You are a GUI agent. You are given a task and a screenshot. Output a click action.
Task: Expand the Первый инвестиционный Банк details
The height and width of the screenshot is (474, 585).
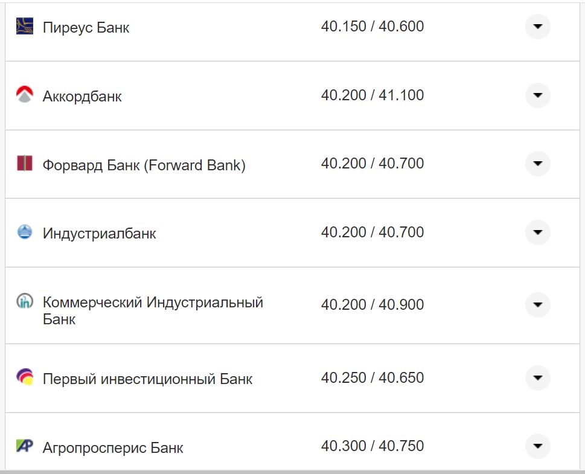[537, 378]
